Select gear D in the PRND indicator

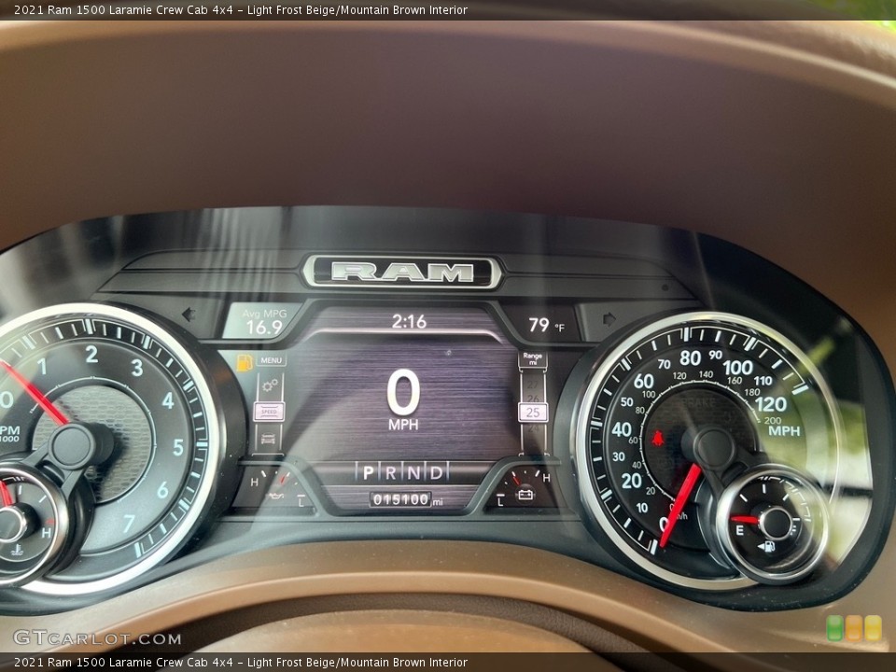pos(436,472)
